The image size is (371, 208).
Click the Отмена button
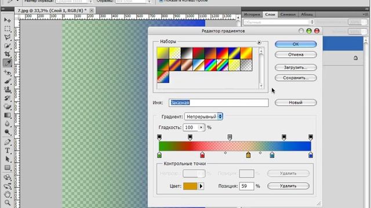coord(296,54)
